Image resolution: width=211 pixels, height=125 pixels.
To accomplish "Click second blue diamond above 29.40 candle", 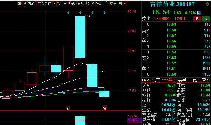I will point(80,13).
